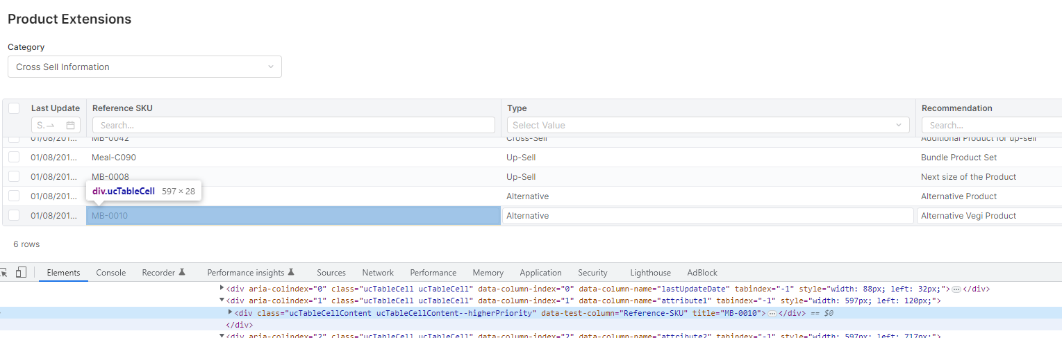The image size is (1062, 338).
Task: Open the Network tab
Action: 378,273
